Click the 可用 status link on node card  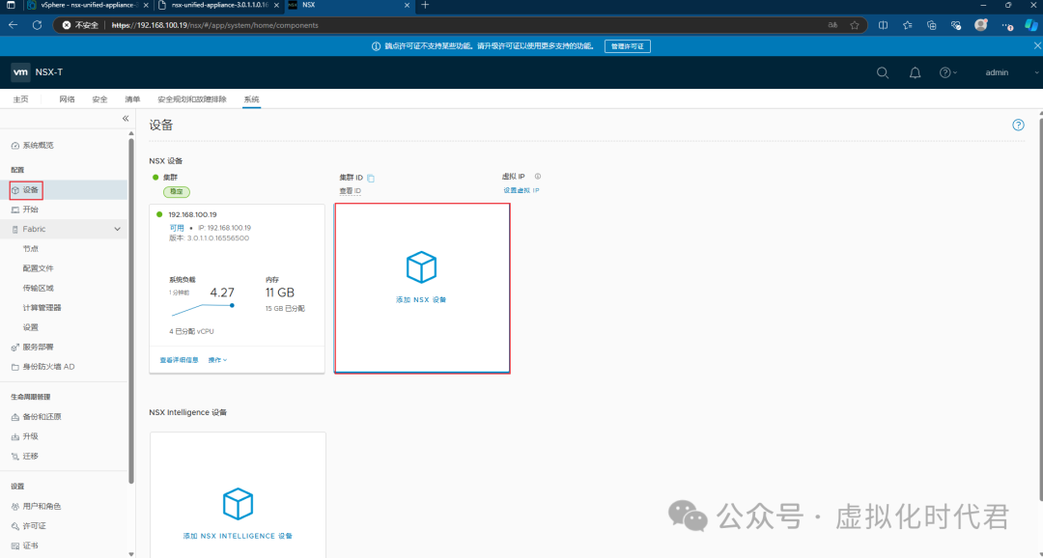click(x=177, y=228)
